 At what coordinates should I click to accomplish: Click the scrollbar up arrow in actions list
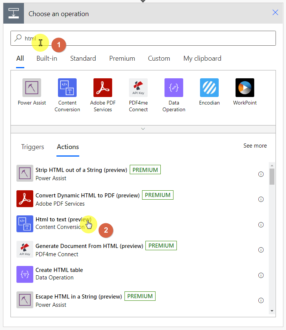pos(272,166)
